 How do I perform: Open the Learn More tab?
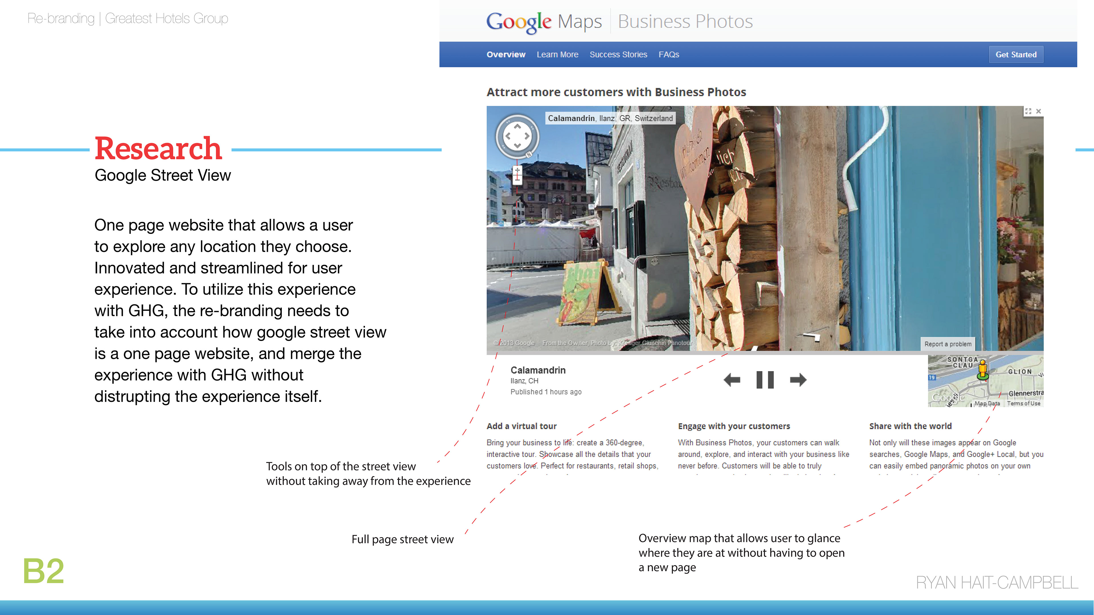tap(557, 54)
